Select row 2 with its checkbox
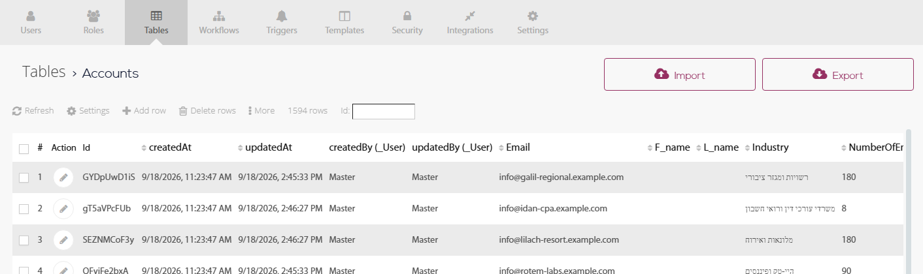923x274 pixels. click(x=24, y=209)
